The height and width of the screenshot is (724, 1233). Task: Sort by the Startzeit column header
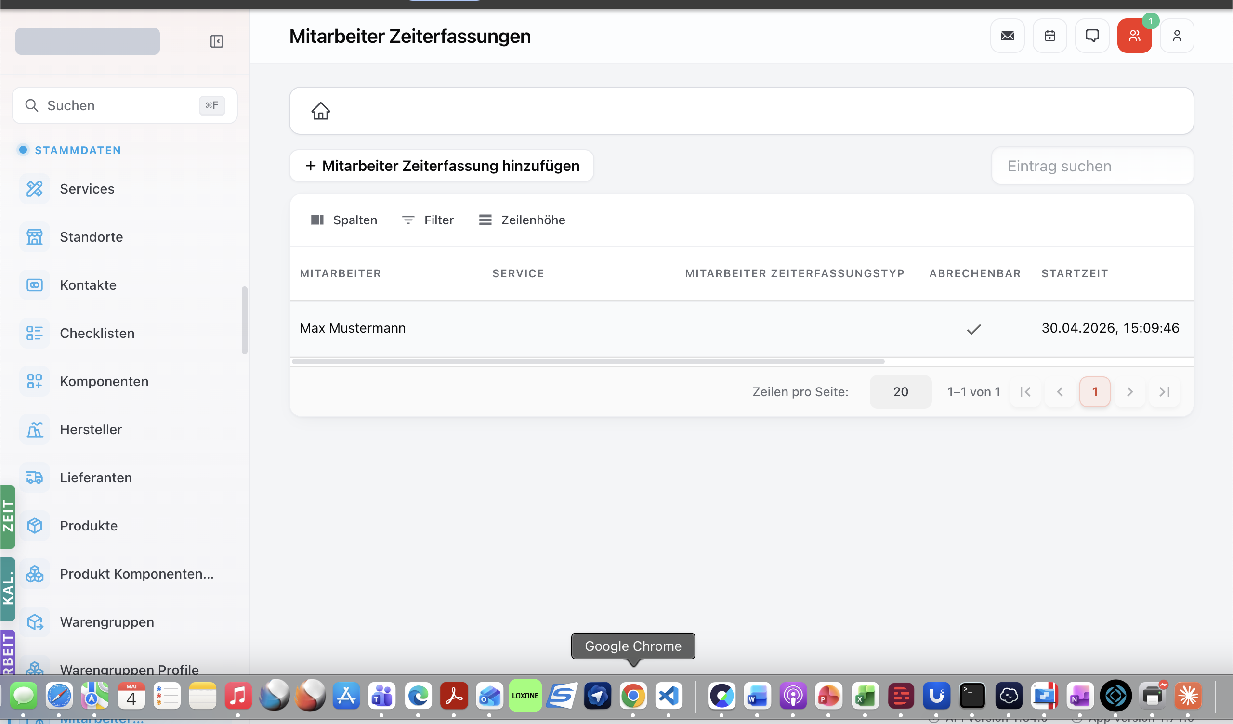pos(1075,273)
